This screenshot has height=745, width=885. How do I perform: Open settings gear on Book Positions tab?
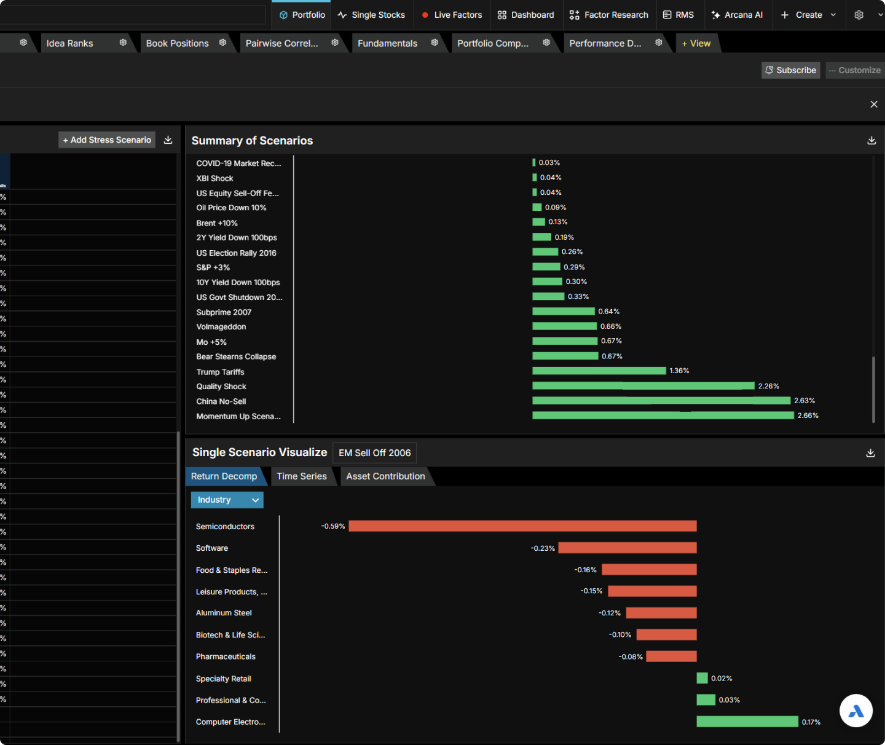coord(222,42)
